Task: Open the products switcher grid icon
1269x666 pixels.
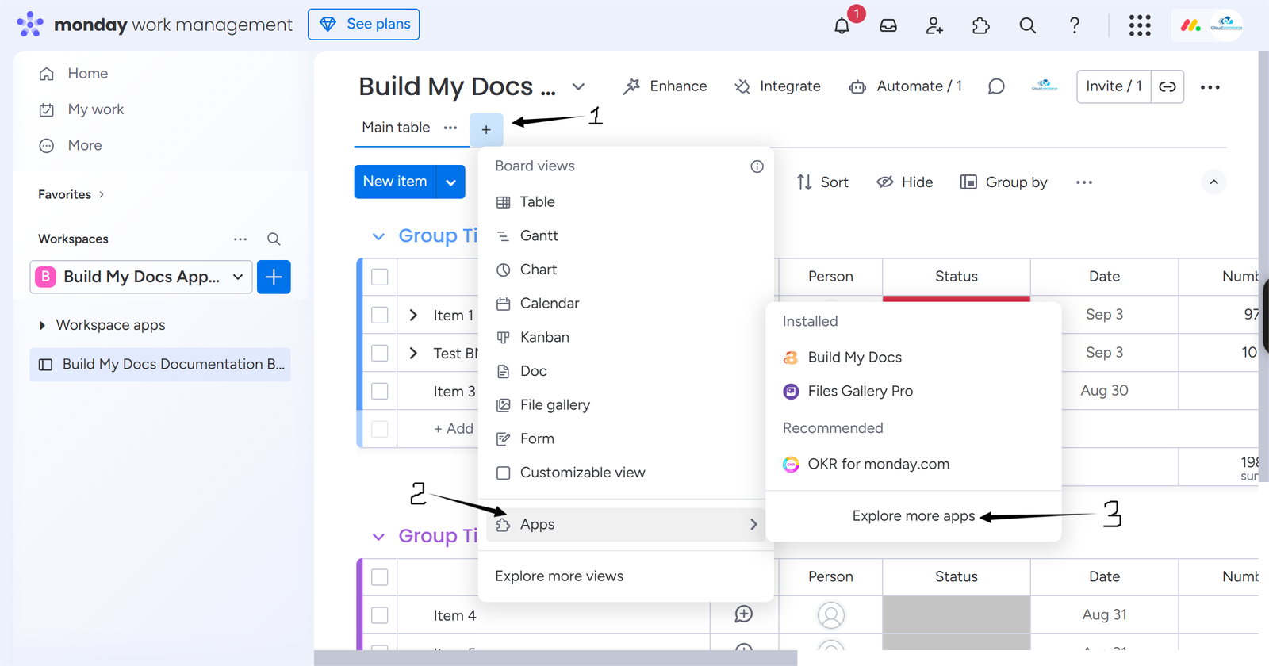Action: click(x=1140, y=25)
